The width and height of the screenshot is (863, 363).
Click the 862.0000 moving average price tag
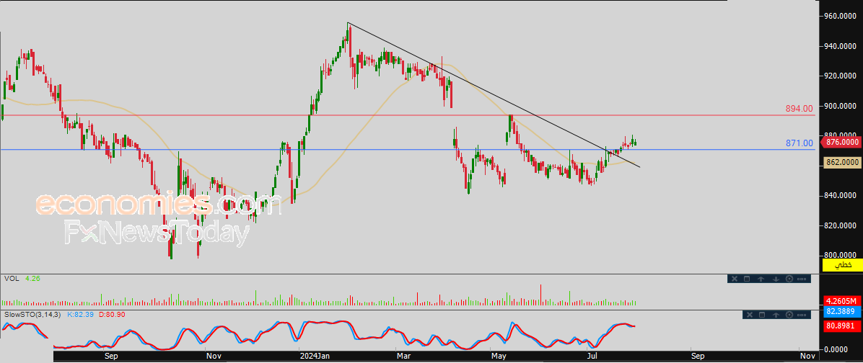(841, 163)
